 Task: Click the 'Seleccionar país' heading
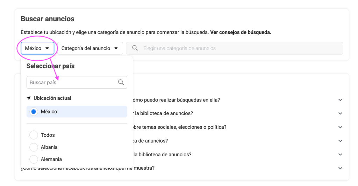tap(50, 66)
